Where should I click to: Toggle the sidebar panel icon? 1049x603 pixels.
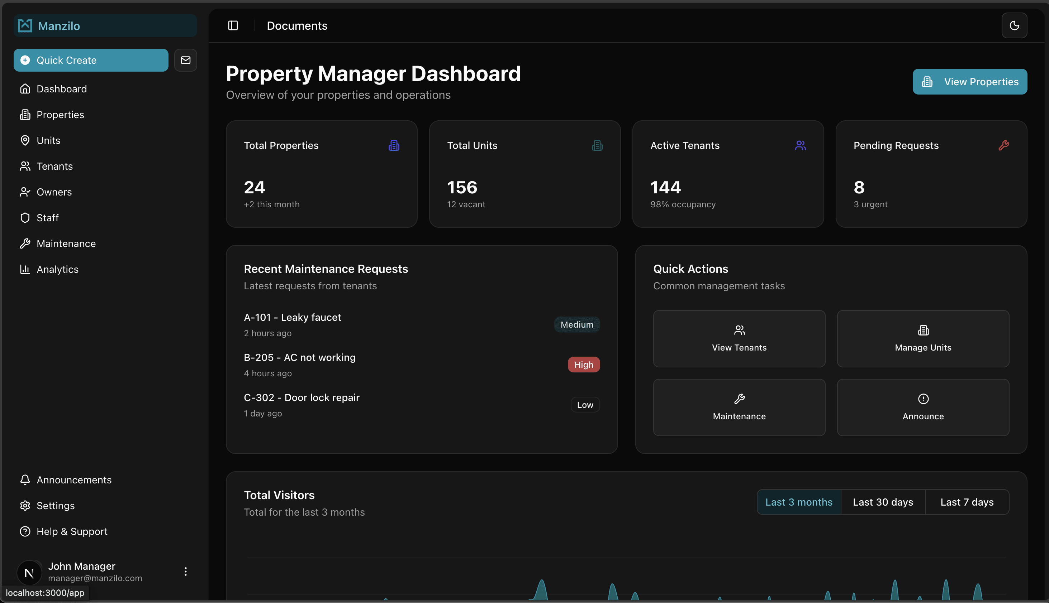click(233, 26)
